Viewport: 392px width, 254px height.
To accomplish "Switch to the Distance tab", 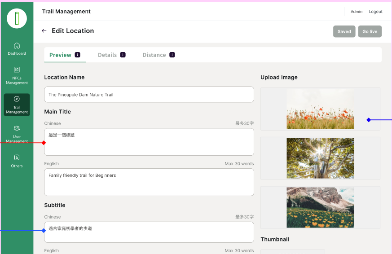I will (154, 55).
